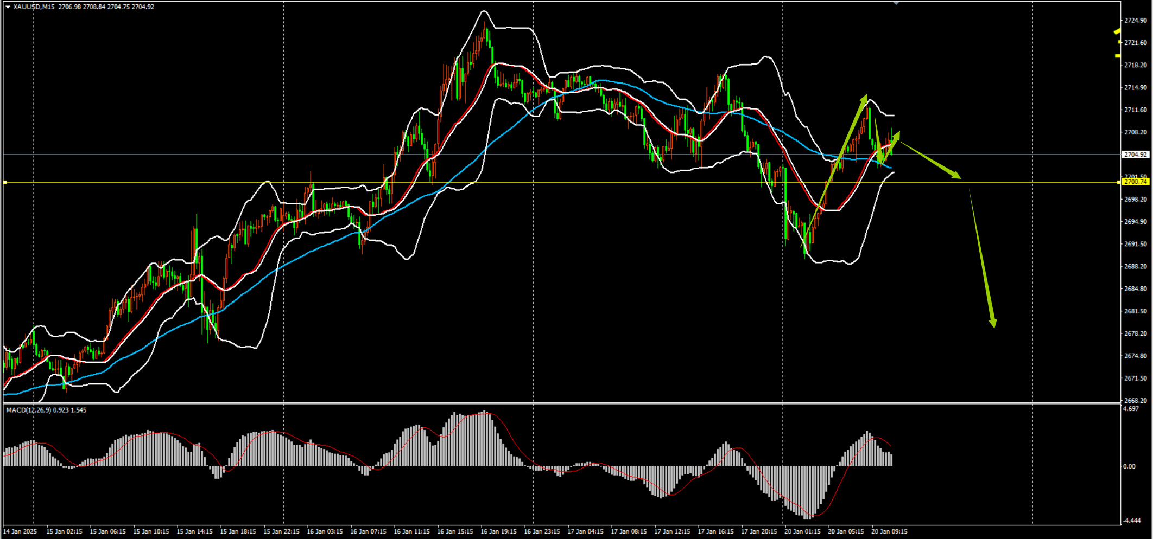Click the 17 Jan 12:15 time label
This screenshot has width=1153, height=539.
point(672,531)
